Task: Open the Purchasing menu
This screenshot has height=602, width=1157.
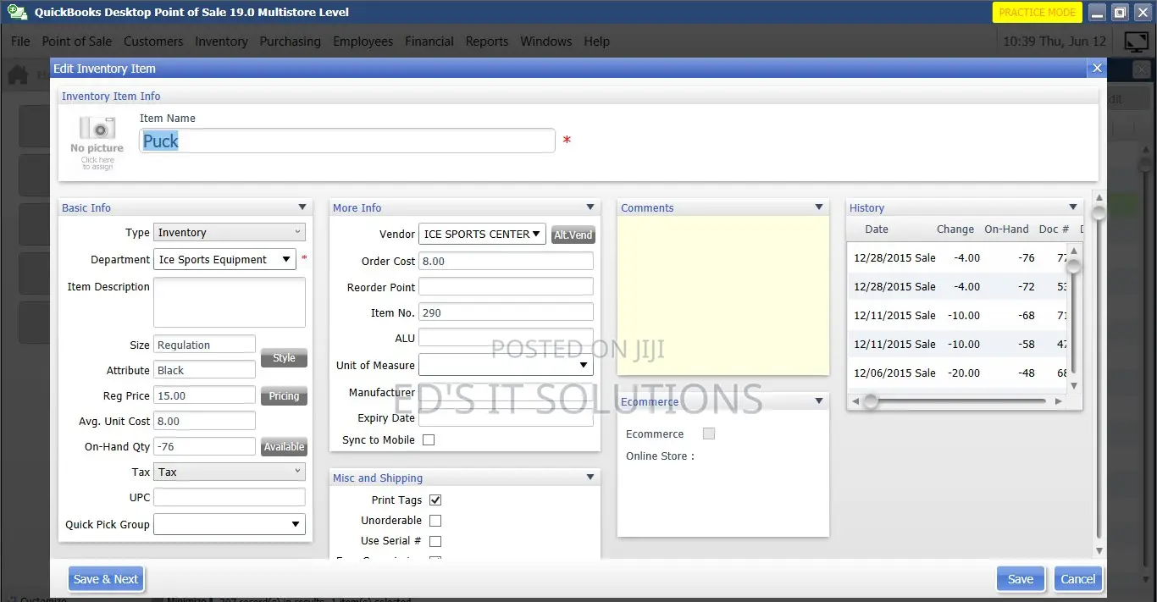Action: coord(291,41)
